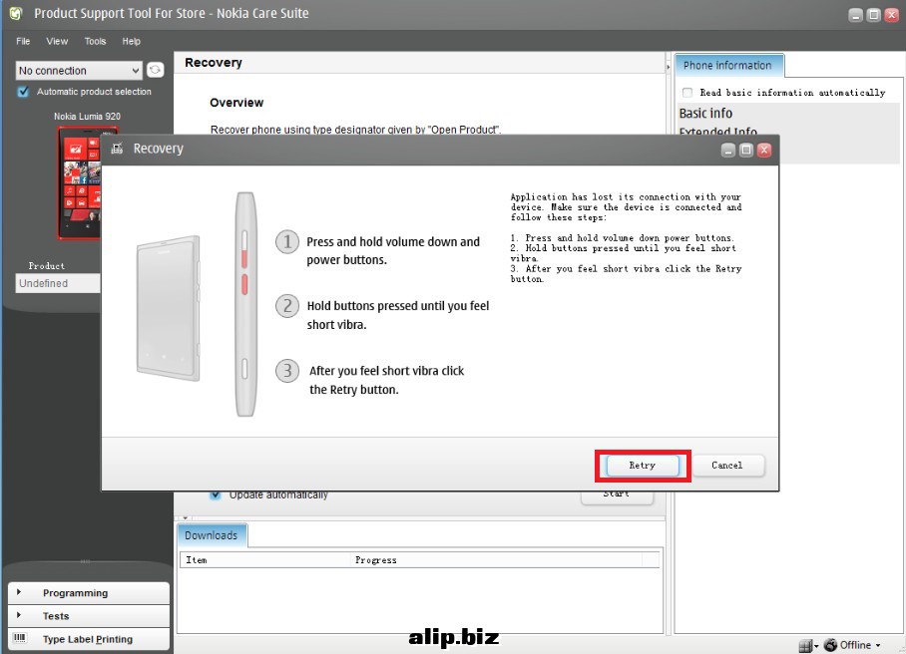Open the No connection dropdown

point(79,71)
